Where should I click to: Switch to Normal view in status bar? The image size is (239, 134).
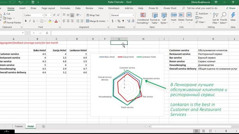[196, 131]
